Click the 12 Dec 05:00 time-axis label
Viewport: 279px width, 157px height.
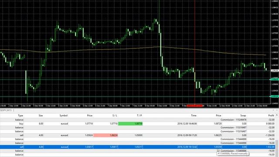(225, 106)
